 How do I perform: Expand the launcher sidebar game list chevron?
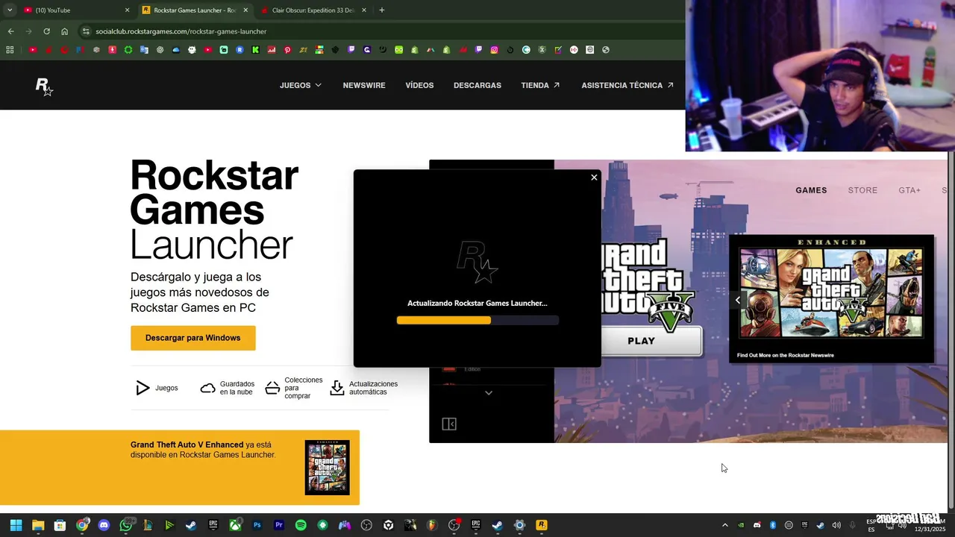point(489,393)
